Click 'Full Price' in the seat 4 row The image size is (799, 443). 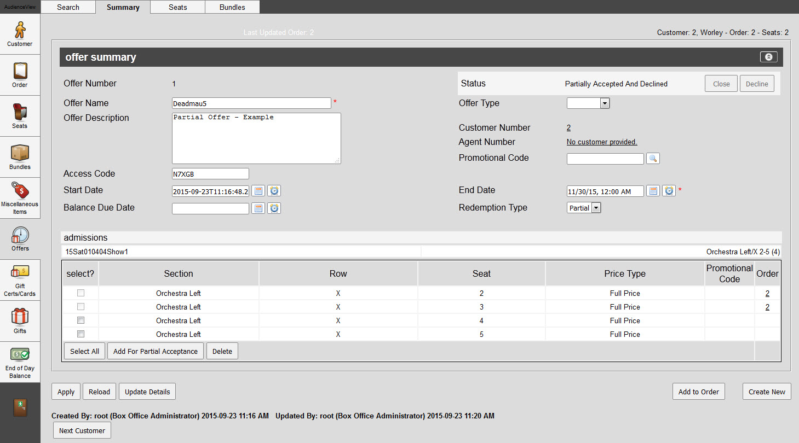tap(625, 320)
